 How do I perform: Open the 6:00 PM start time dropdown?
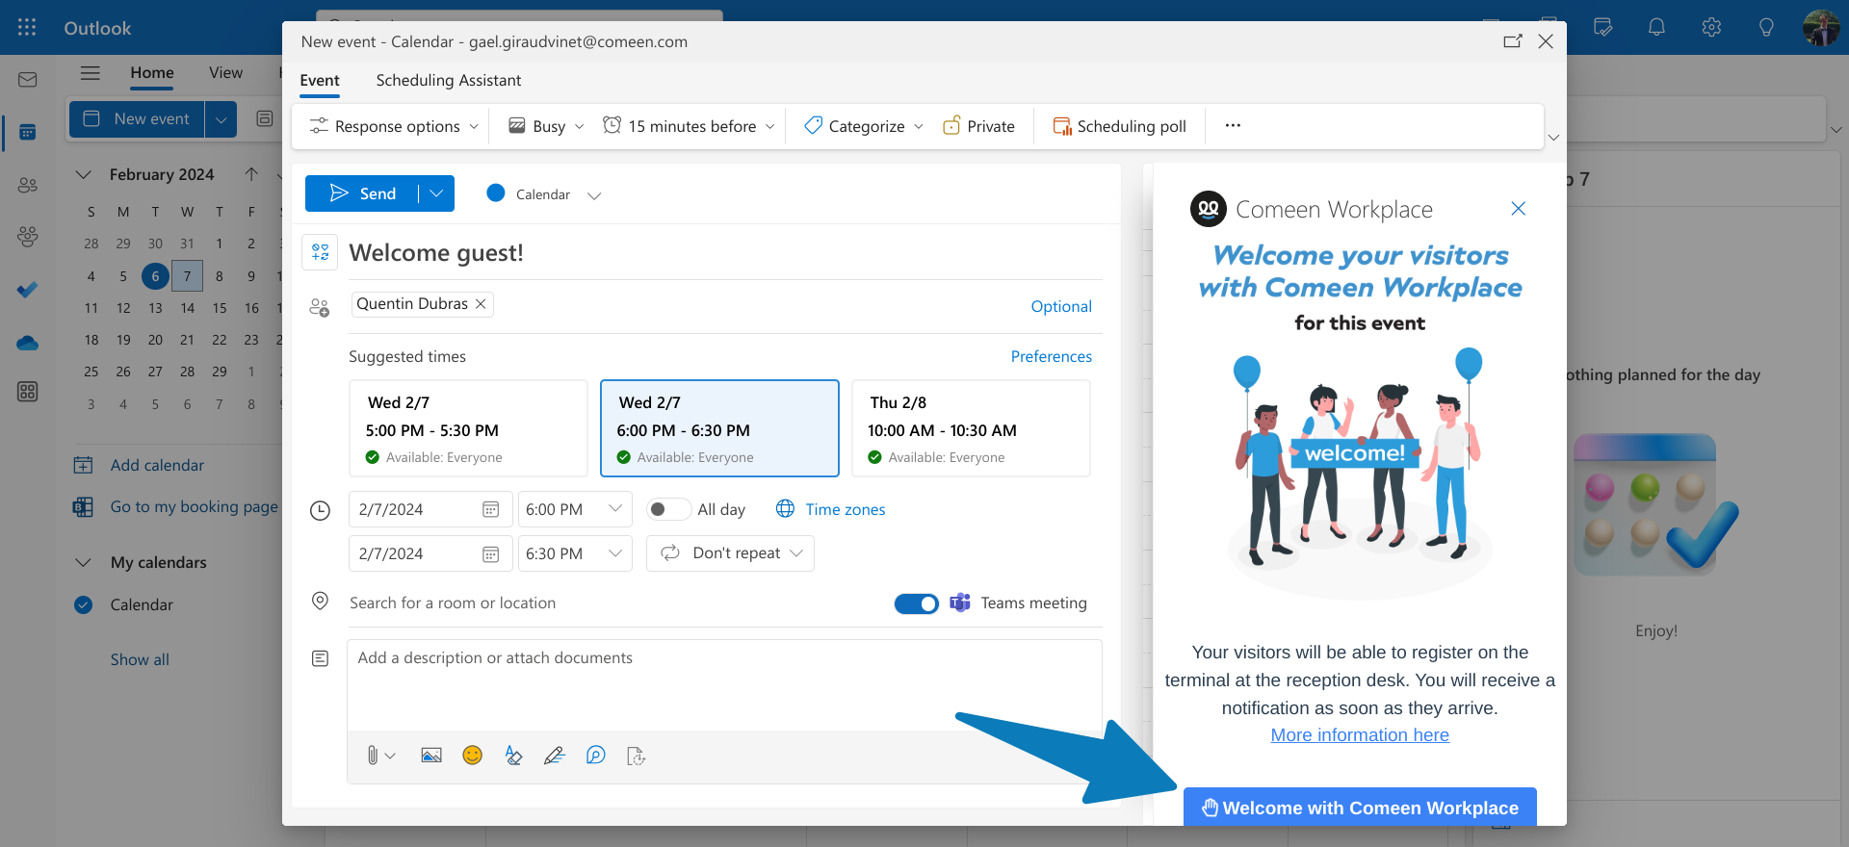(x=575, y=509)
